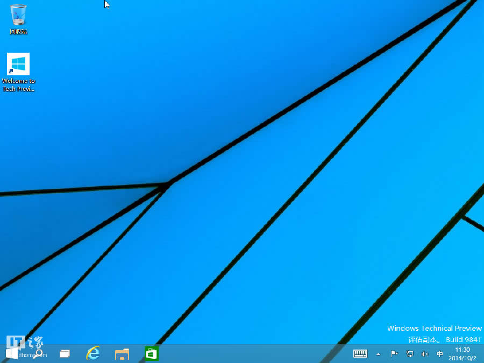Open Task View on the taskbar
The height and width of the screenshot is (363, 484).
pos(65,354)
